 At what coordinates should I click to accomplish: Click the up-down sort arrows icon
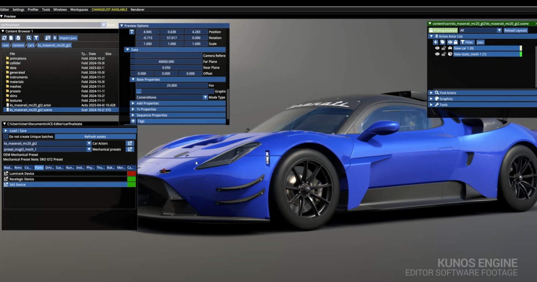coord(55,38)
